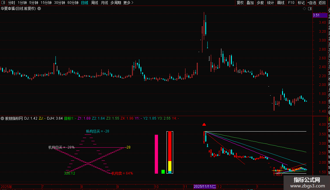Select the 5分钟 period
The image size is (330, 190).
(x=34, y=3)
